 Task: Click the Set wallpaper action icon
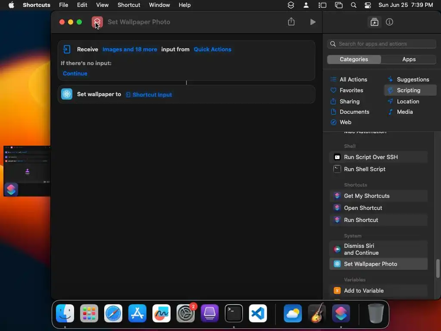[x=67, y=94]
